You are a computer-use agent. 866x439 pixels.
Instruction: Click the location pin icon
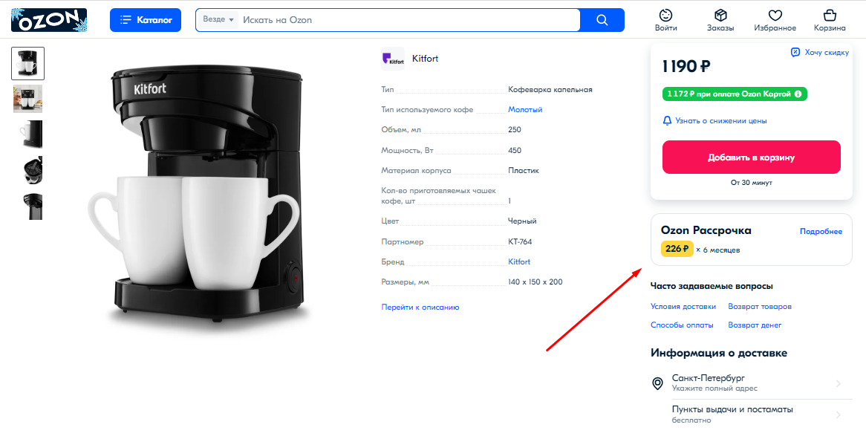point(658,383)
